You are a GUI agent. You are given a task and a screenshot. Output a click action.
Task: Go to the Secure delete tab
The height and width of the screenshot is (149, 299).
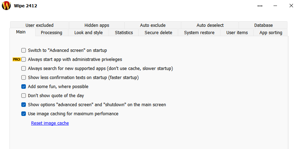(x=158, y=33)
